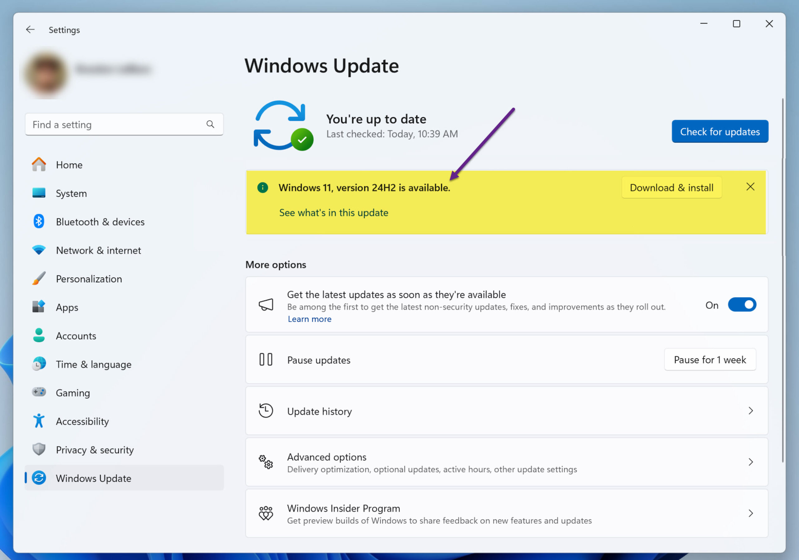Open Accounts using the person icon
Image resolution: width=799 pixels, height=560 pixels.
click(x=39, y=335)
